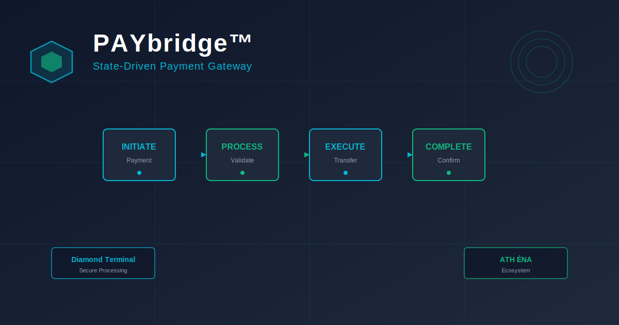
Task: Click the arrow before the COMPLETE box
Action: click(410, 155)
